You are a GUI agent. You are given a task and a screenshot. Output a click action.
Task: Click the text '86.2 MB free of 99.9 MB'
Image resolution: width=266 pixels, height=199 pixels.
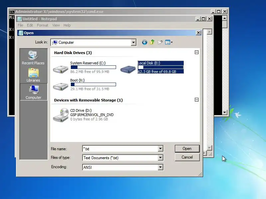pos(90,72)
